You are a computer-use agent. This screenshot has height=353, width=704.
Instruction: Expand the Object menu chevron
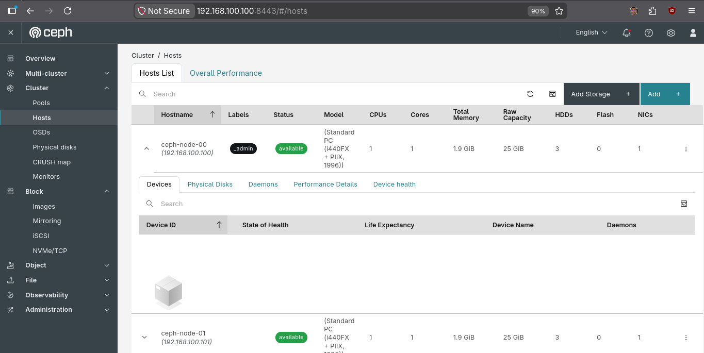(107, 265)
